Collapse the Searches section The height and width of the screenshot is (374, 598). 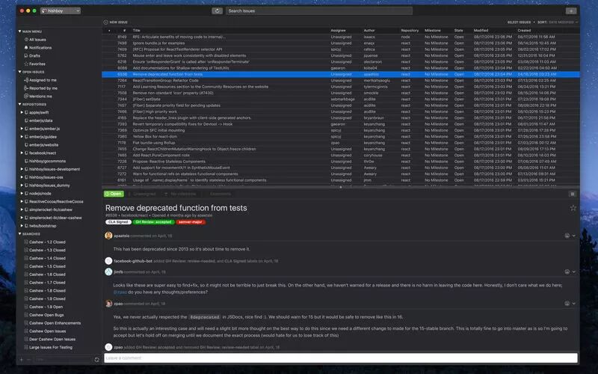click(20, 233)
